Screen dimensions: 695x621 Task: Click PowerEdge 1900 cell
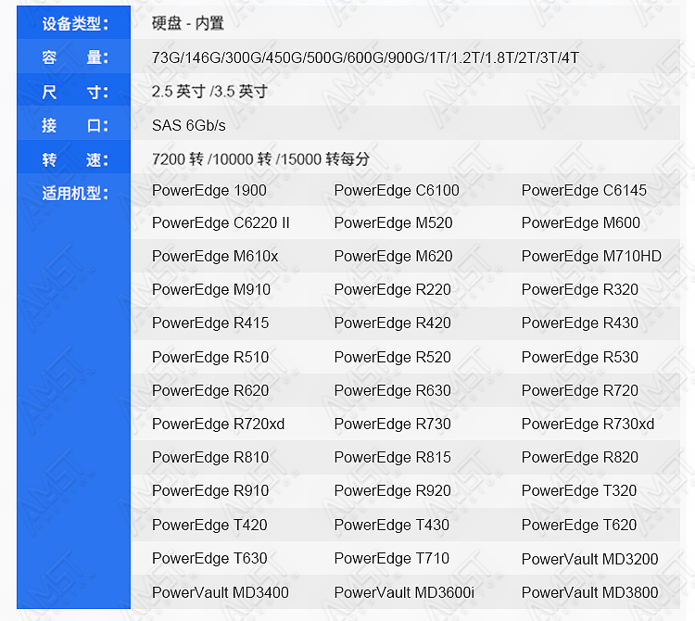(x=209, y=191)
